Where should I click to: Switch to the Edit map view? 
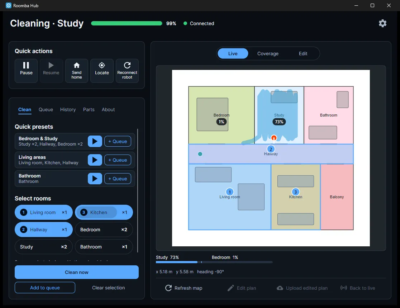303,53
